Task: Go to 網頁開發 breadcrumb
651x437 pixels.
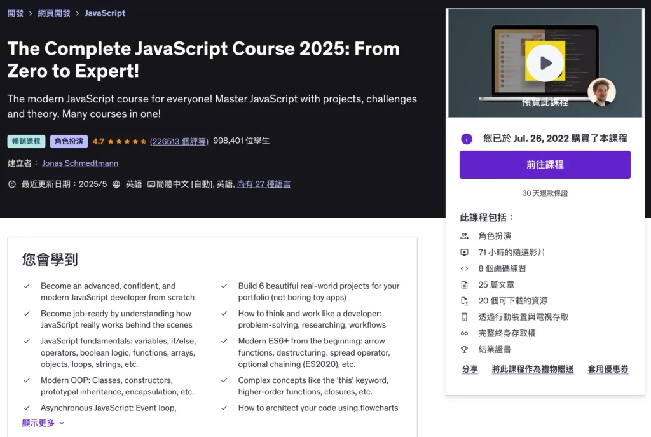Action: point(54,13)
